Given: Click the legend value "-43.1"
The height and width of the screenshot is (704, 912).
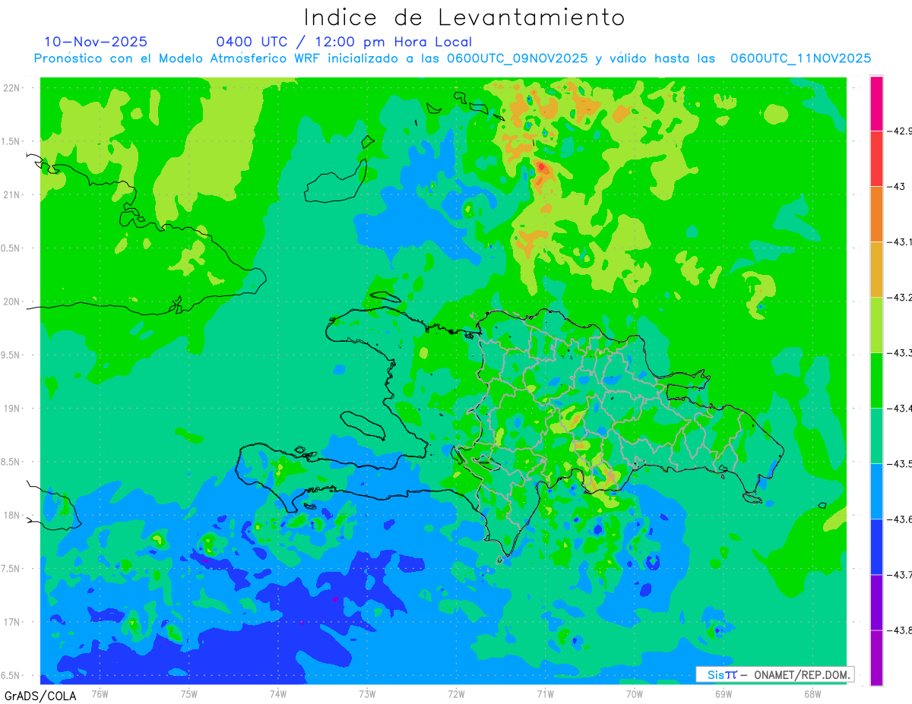Looking at the screenshot, I should (x=900, y=242).
